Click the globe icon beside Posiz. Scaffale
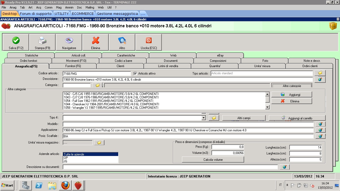This screenshot has height=191, width=340. point(320,136)
